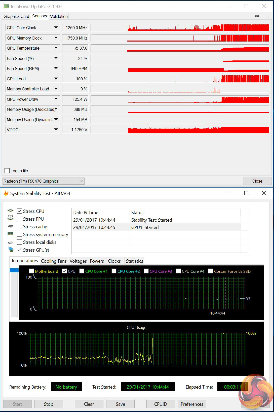Enable the Log to file checkbox
Image resolution: width=274 pixels, height=412 pixels.
point(7,171)
